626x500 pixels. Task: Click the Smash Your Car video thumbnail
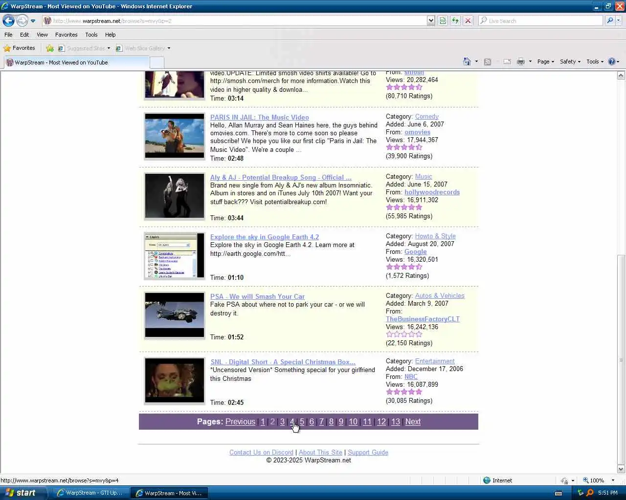pos(175,315)
